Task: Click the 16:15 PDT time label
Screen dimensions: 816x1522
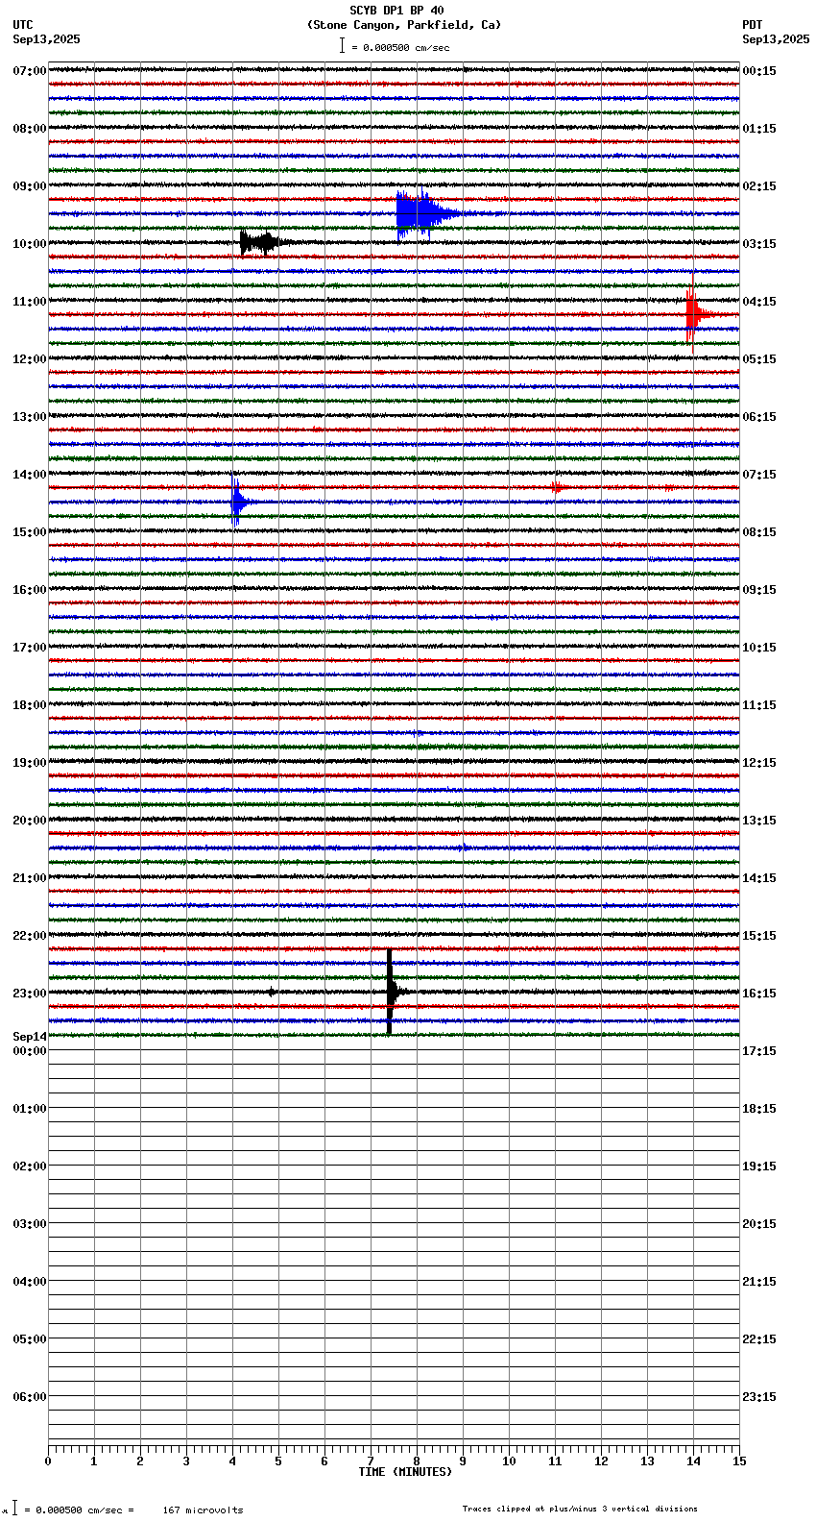Action: [759, 993]
